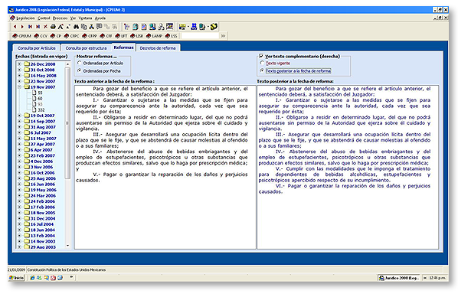Expand the 14 Sep 2007 folder node
458x297 pixels.
pos(19,121)
